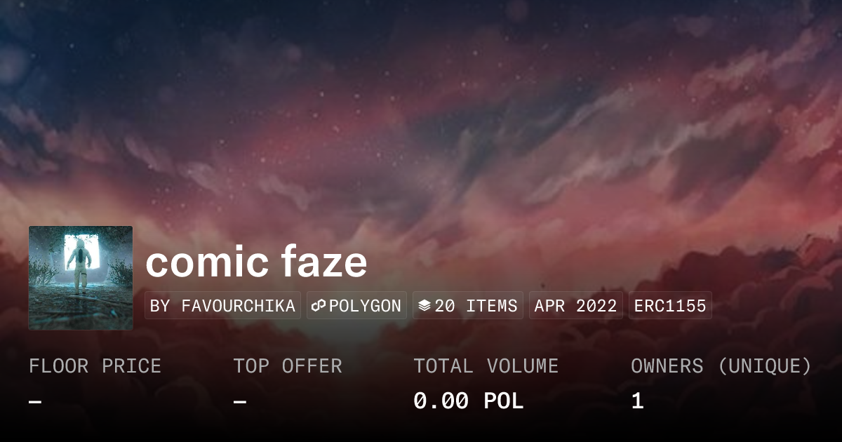The image size is (842, 442).
Task: Click the word FAVOURCHIKA in creator badge
Action: pos(239,306)
